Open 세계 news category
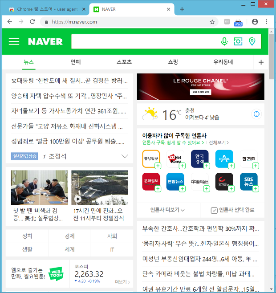276x293 pixels. tap(69, 249)
